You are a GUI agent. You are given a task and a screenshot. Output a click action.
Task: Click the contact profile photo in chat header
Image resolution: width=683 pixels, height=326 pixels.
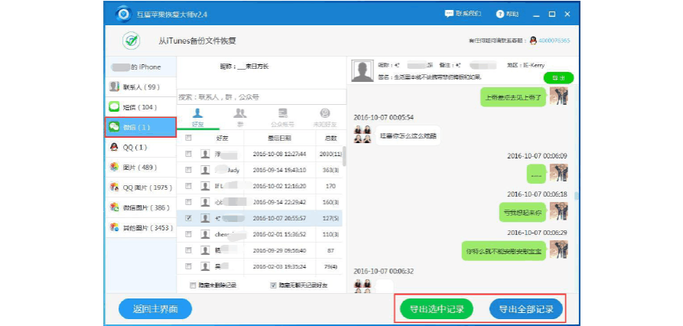(363, 71)
